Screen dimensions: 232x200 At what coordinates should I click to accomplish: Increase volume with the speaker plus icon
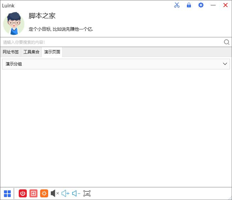click(x=65, y=193)
